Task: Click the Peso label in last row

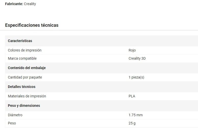Action: coord(12,123)
